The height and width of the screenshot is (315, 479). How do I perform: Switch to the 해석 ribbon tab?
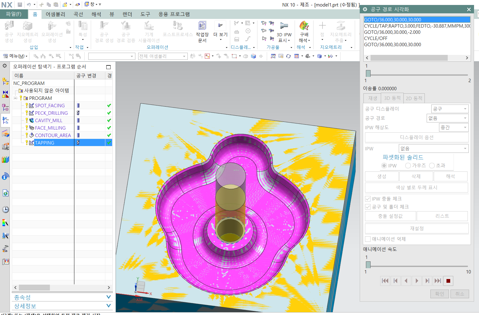(x=96, y=14)
